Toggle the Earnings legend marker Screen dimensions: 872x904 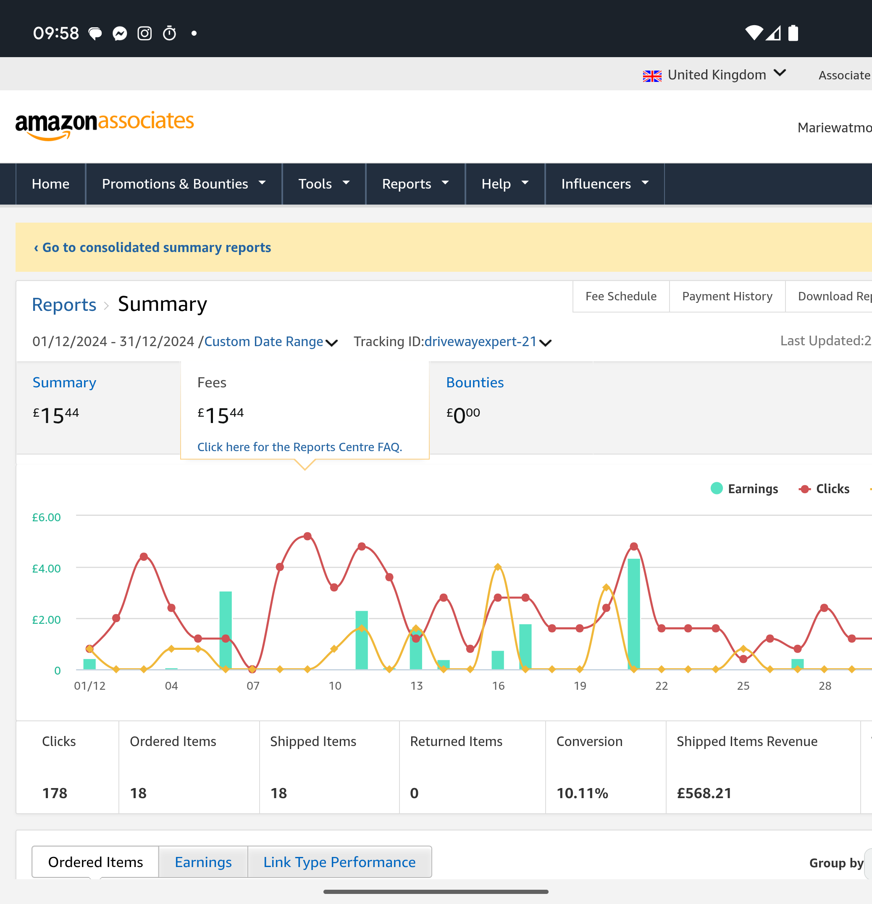(x=717, y=489)
